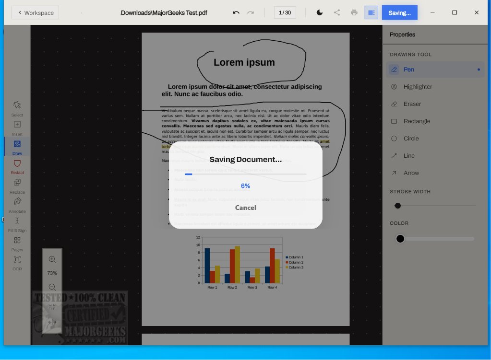The width and height of the screenshot is (491, 360).
Task: Click the Properties panel header
Action: pos(402,35)
